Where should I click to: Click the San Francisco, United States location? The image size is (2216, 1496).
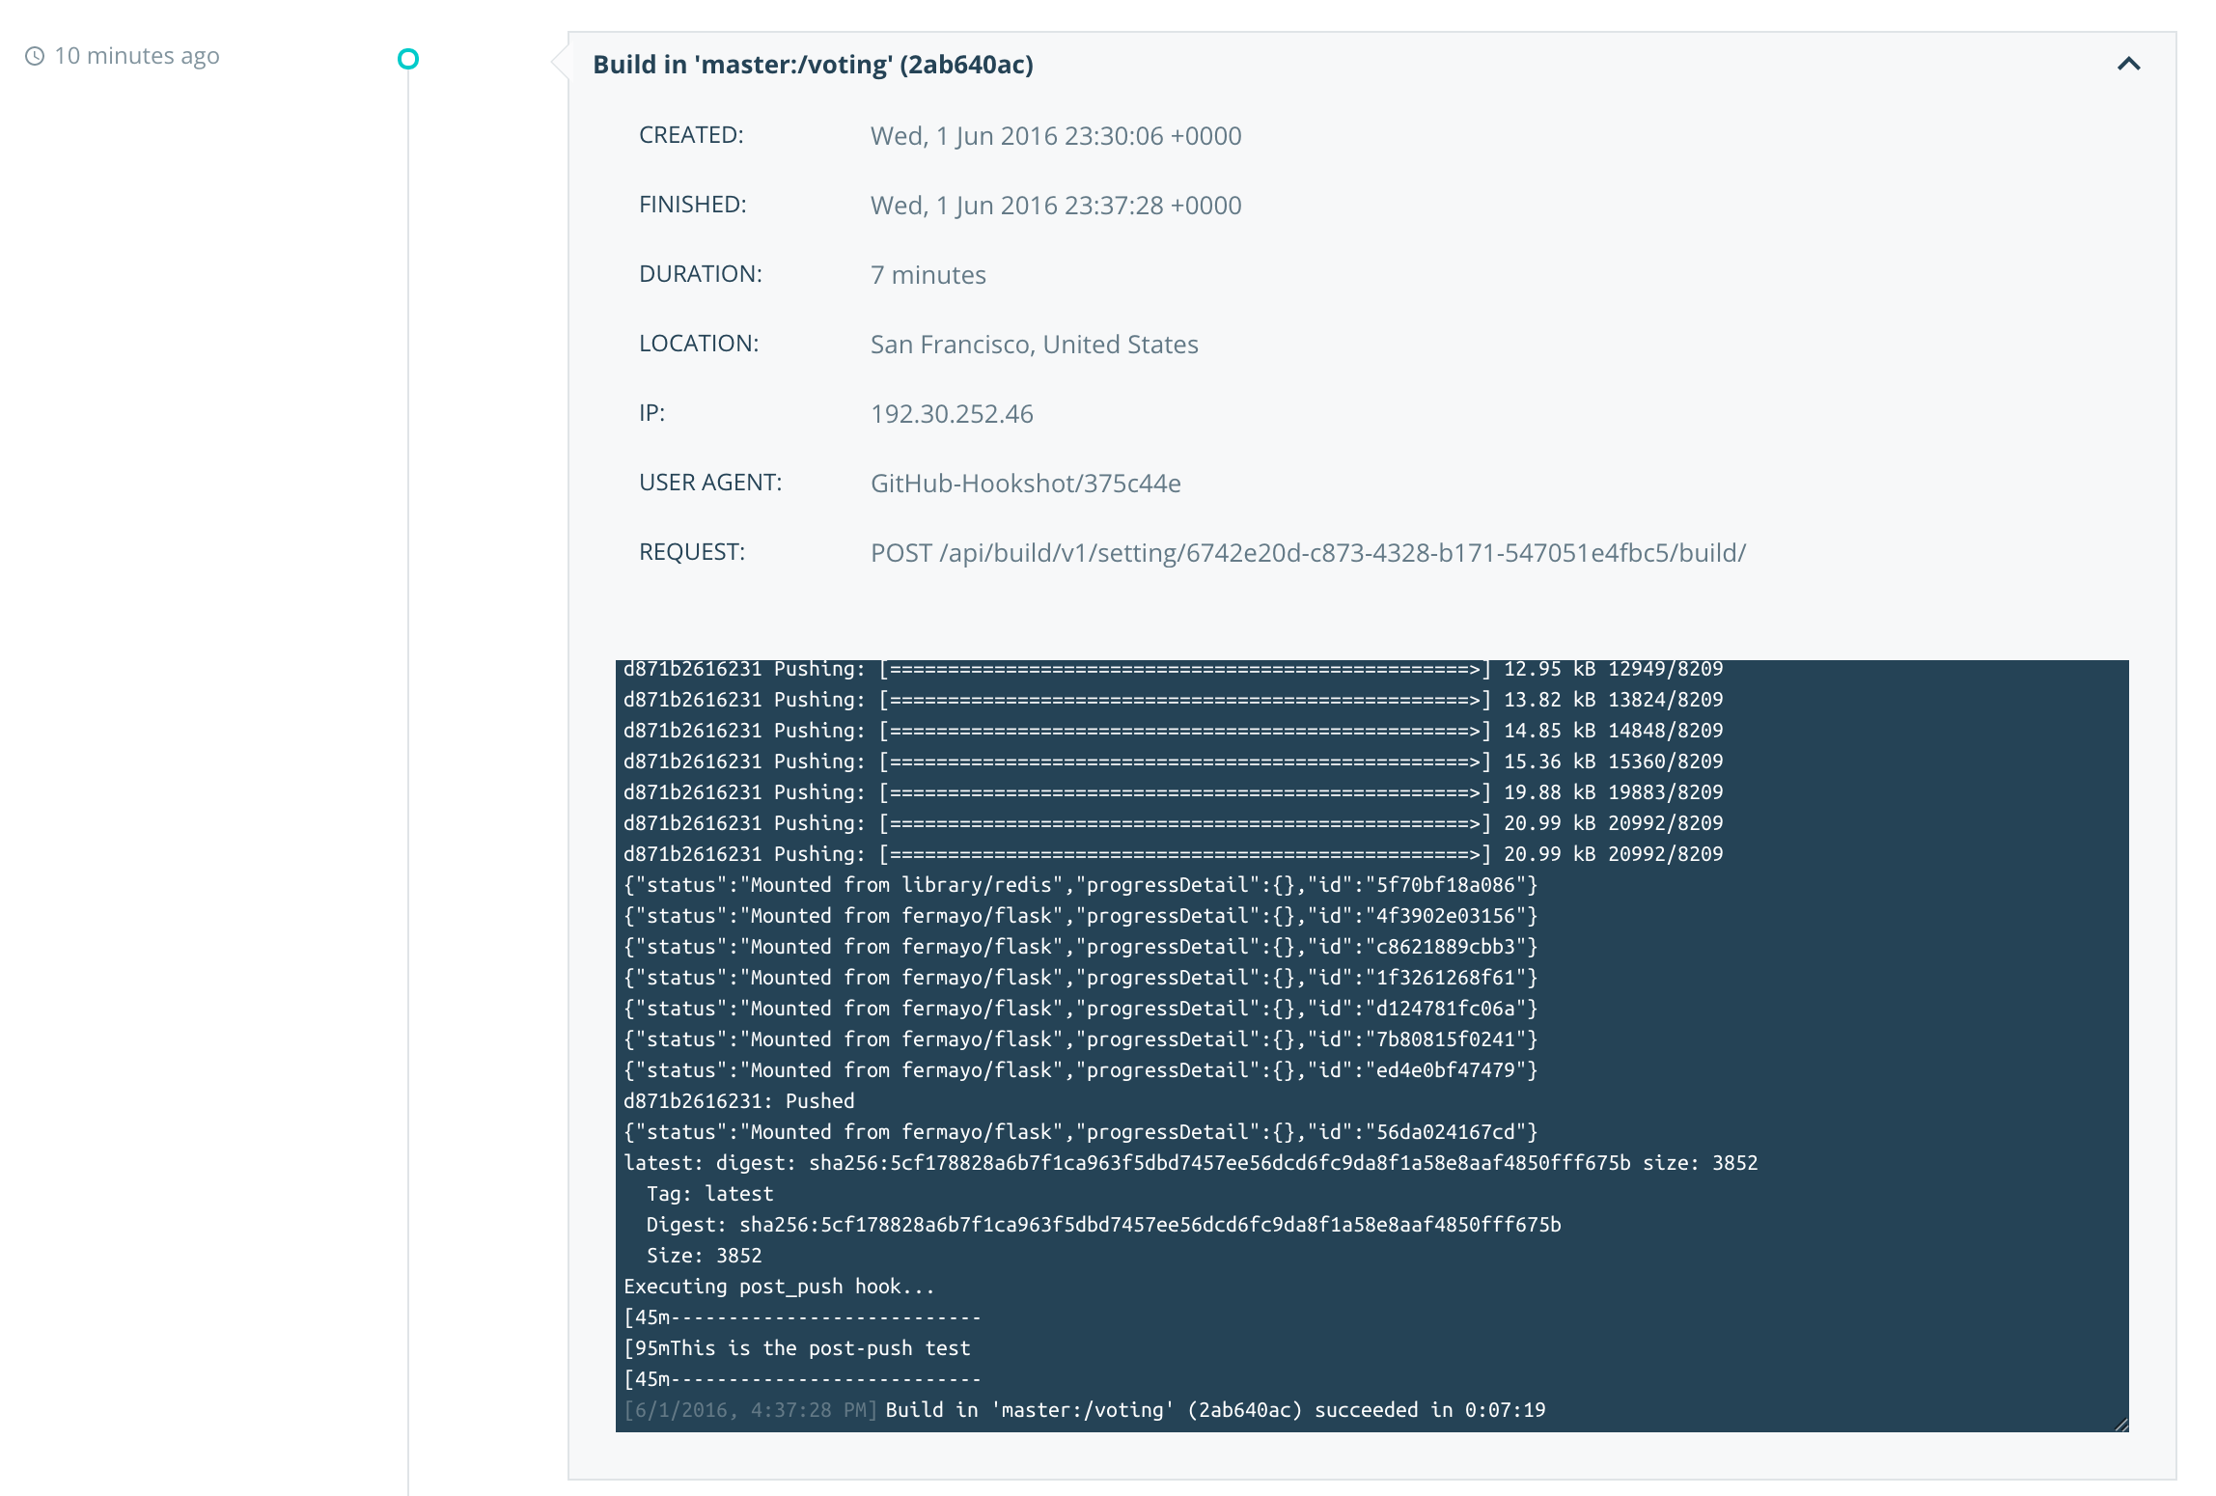pos(1034,345)
